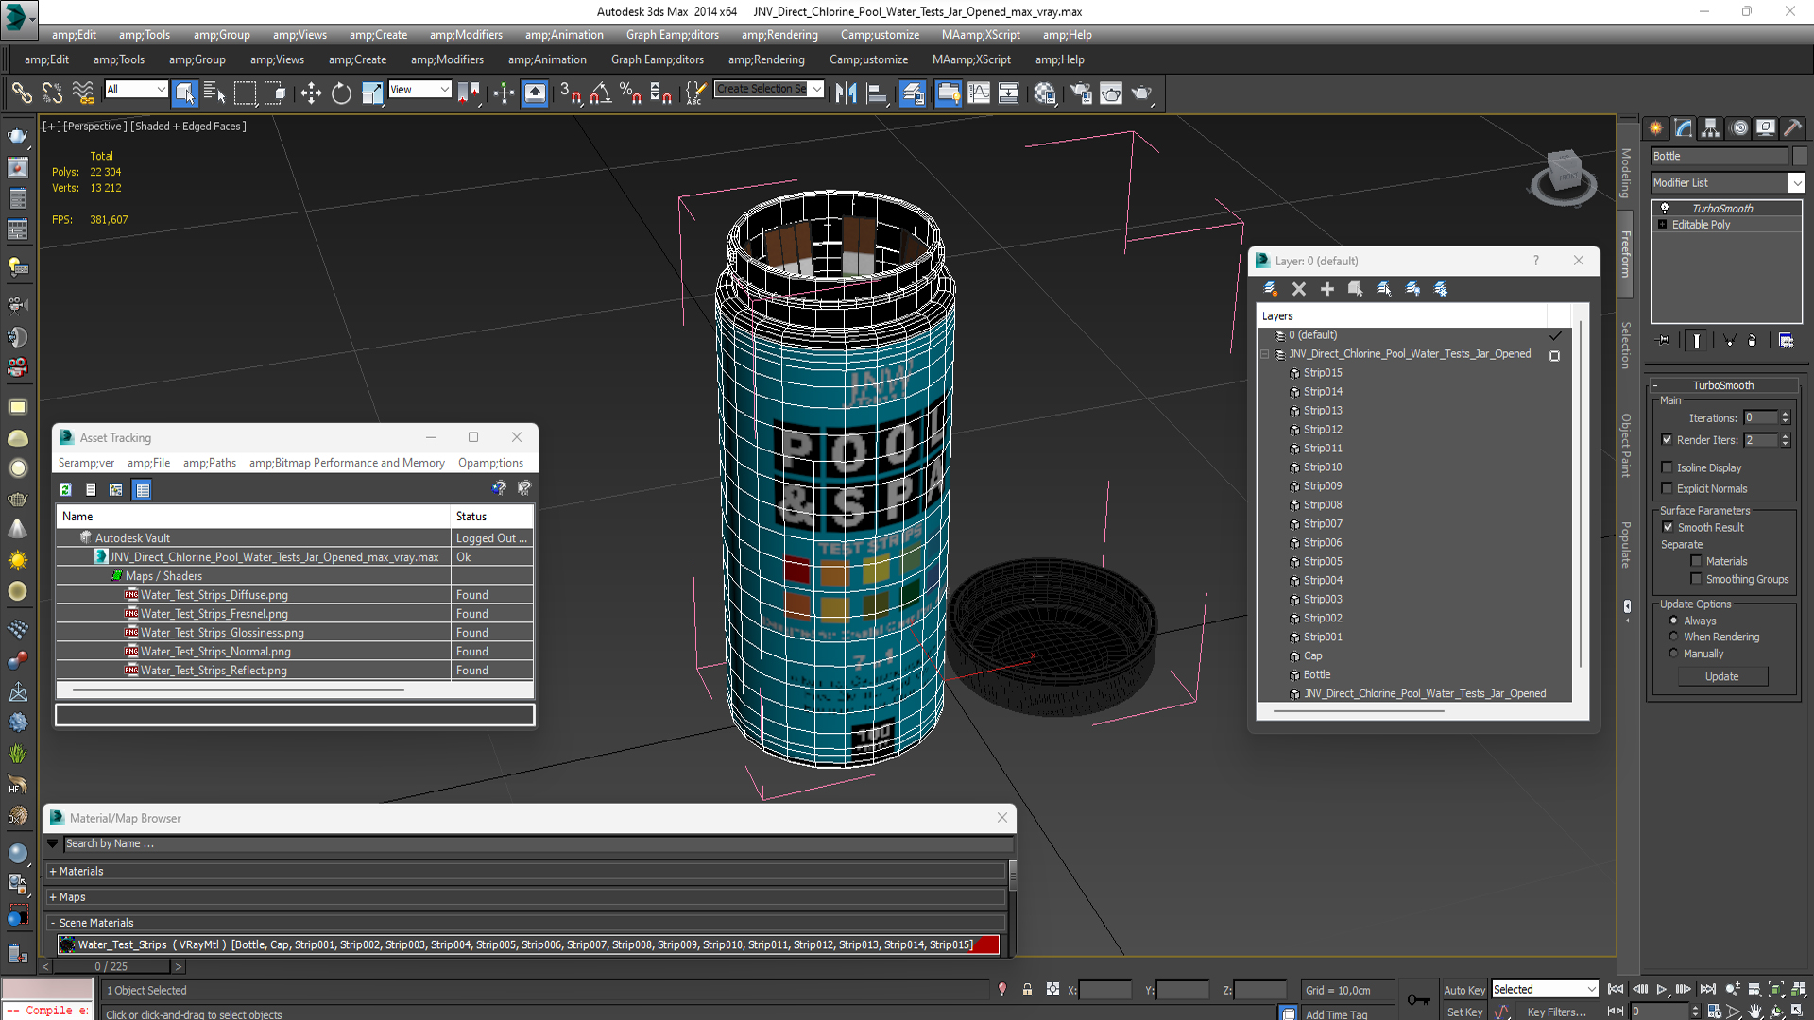Open the Hierarchy panel tab
The image size is (1814, 1020).
[x=1710, y=127]
